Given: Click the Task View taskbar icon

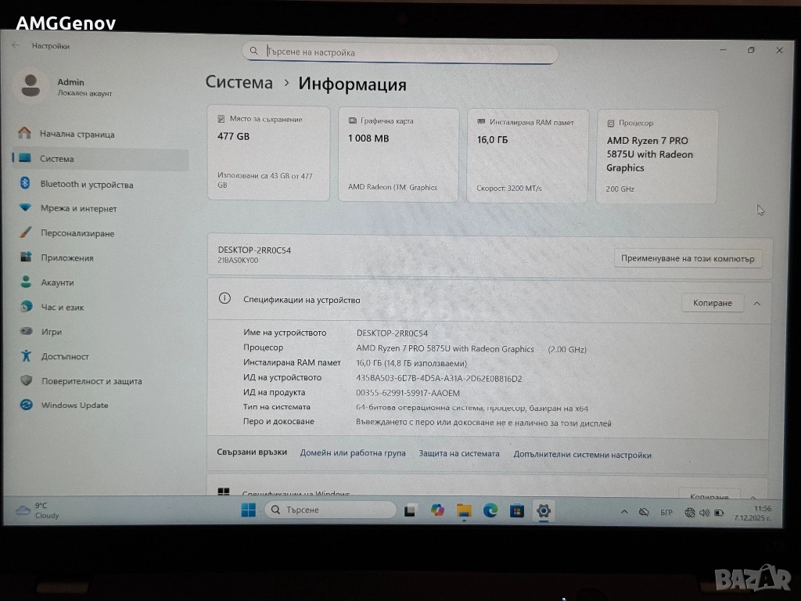Looking at the screenshot, I should [x=410, y=511].
